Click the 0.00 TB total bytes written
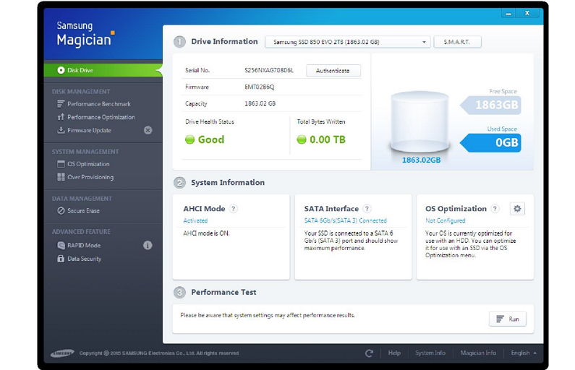Viewport: 575px width, 370px height. coord(321,139)
